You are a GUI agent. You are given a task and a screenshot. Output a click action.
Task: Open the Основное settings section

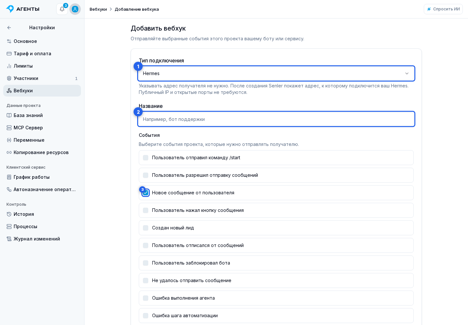[x=42, y=41]
